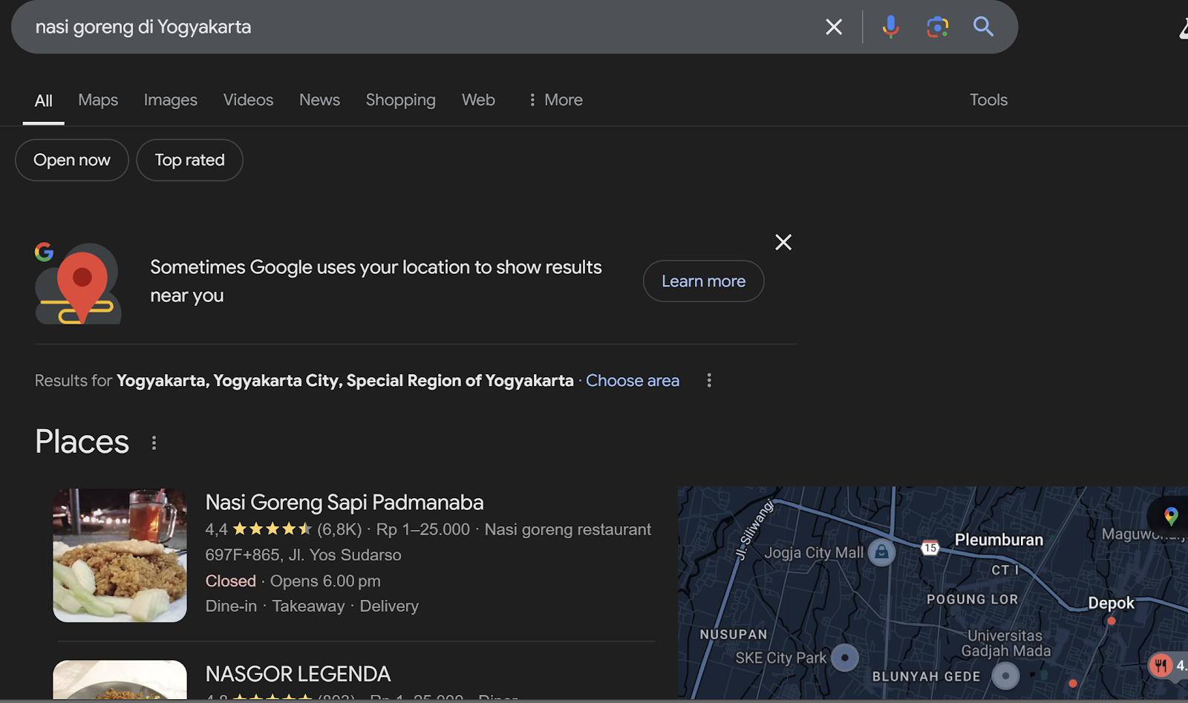Open the three-dot options next to Places
Image resolution: width=1188 pixels, height=703 pixels.
154,442
